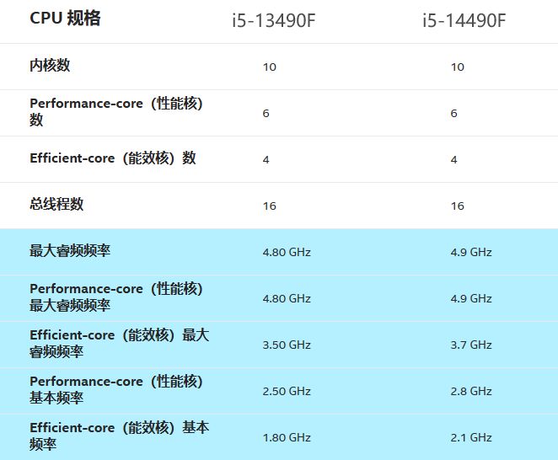The width and height of the screenshot is (558, 460).
Task: Click the 'CPU 规格' heading
Action: tap(65, 19)
